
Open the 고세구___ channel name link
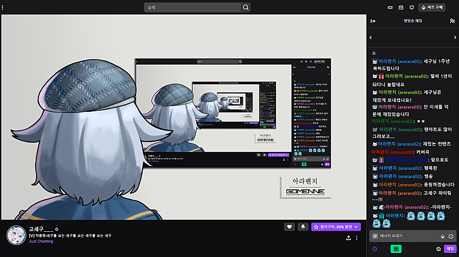(41, 229)
